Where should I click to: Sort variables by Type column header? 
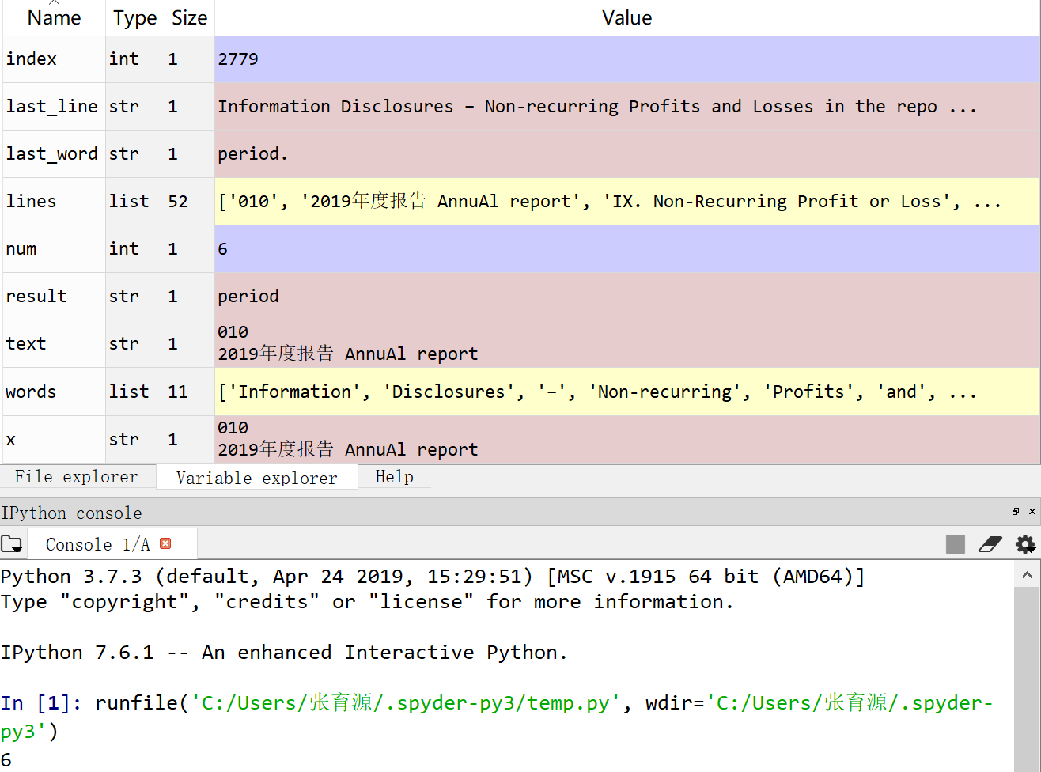coord(134,18)
